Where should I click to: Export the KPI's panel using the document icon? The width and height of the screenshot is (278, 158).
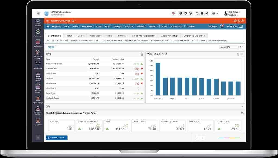tap(141, 54)
